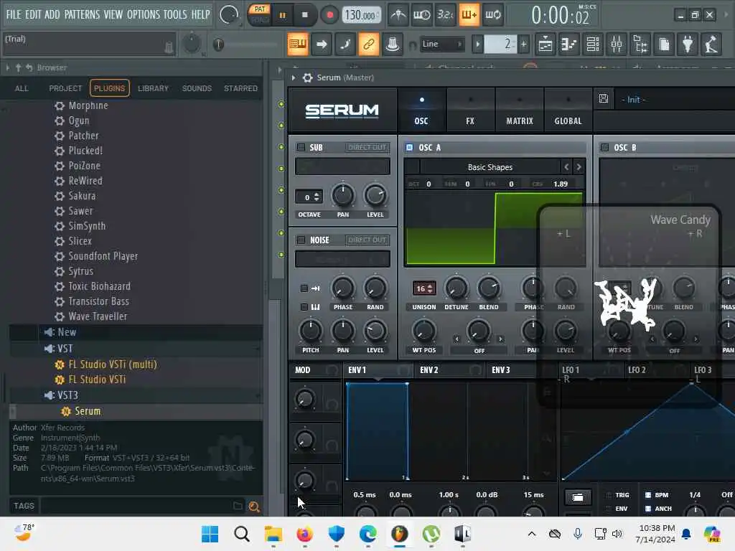Screen dimensions: 735x551
Task: Disable the OSC A checkbox
Action: (409, 148)
